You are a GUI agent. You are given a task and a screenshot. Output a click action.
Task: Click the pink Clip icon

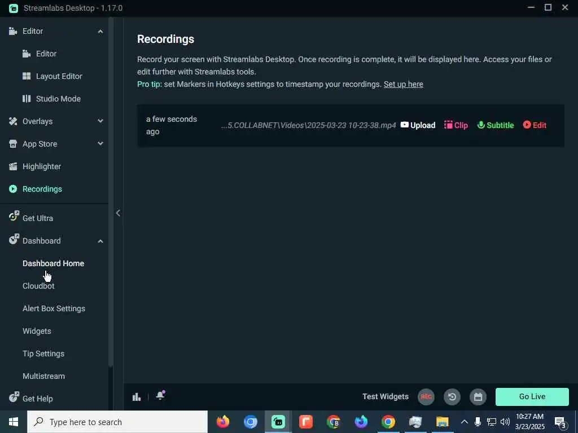click(x=448, y=125)
